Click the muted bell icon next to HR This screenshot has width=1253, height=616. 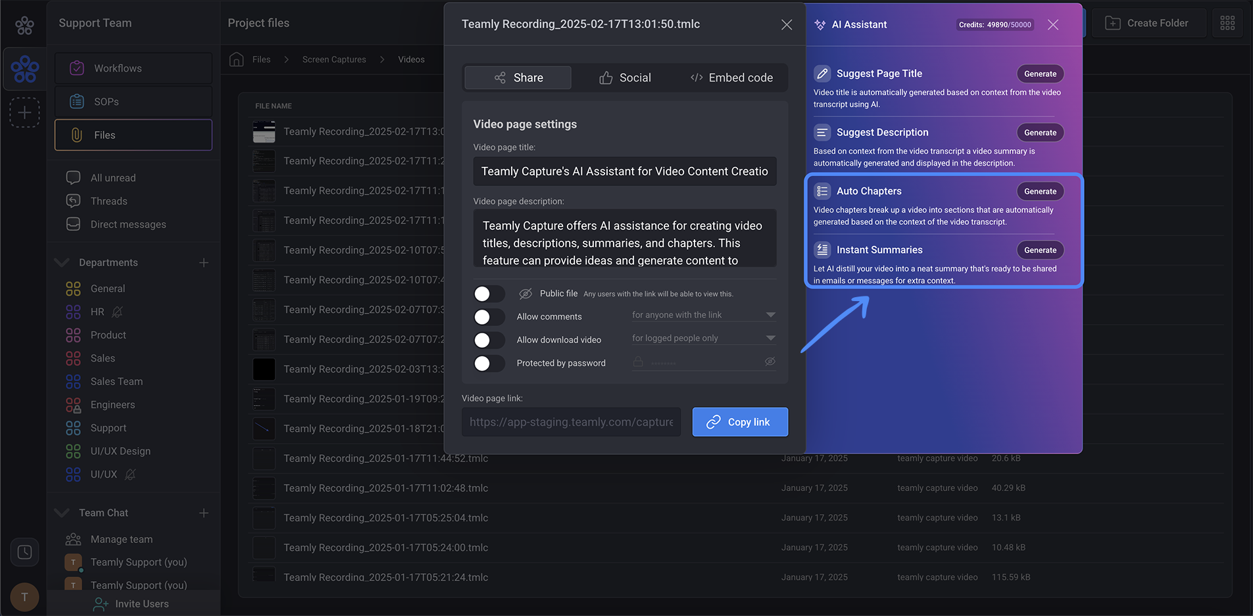coord(117,312)
